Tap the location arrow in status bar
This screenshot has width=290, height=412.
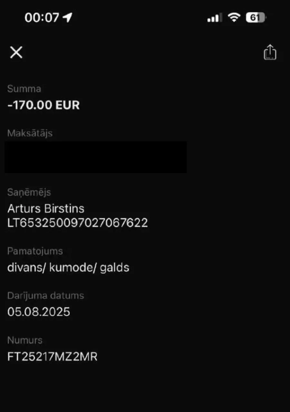pos(67,17)
